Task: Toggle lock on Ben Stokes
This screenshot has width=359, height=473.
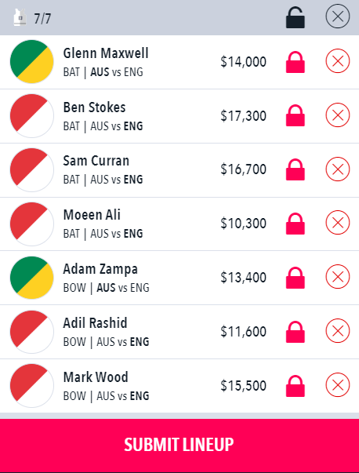Action: coord(296,115)
